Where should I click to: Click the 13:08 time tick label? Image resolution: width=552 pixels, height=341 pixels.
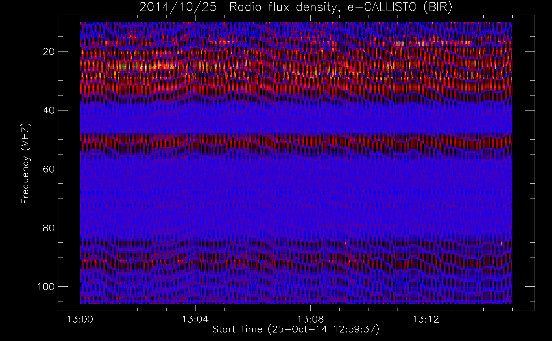(310, 320)
